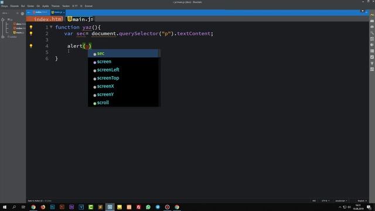Choose 'screenTop' from the autocomplete list
The height and width of the screenshot is (211, 375).
tap(123, 78)
